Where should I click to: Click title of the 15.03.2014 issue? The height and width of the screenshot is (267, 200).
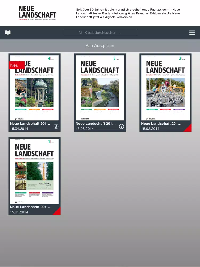point(95,124)
